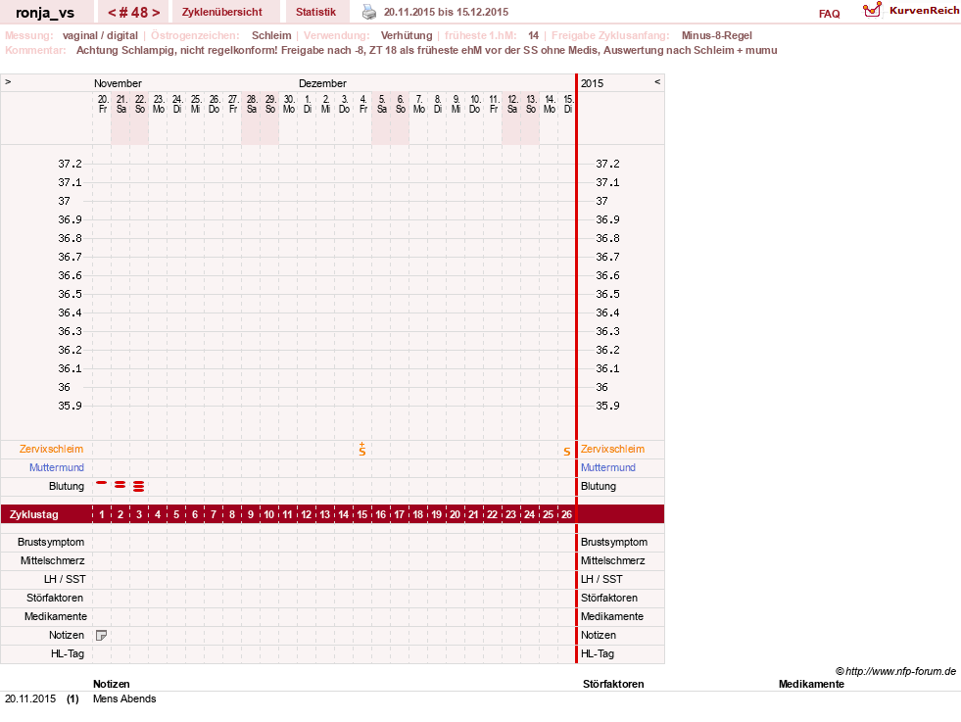Click the Verhütung usage value

pos(407,35)
